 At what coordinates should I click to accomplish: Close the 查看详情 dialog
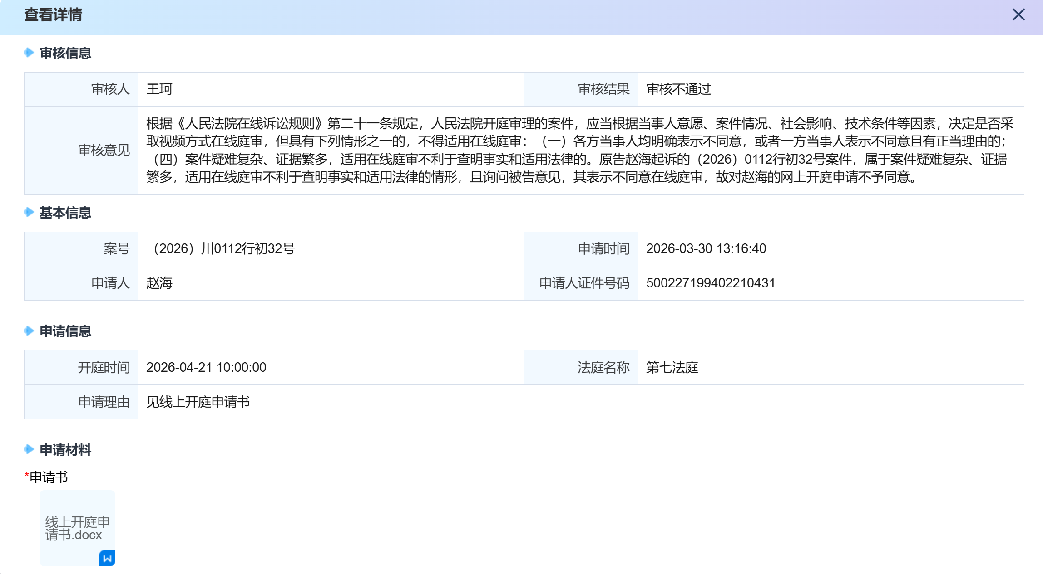point(1018,15)
